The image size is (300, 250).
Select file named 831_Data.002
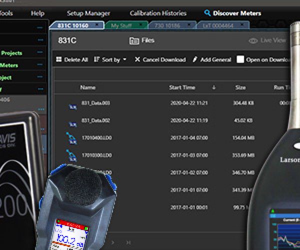pyautogui.click(x=96, y=120)
